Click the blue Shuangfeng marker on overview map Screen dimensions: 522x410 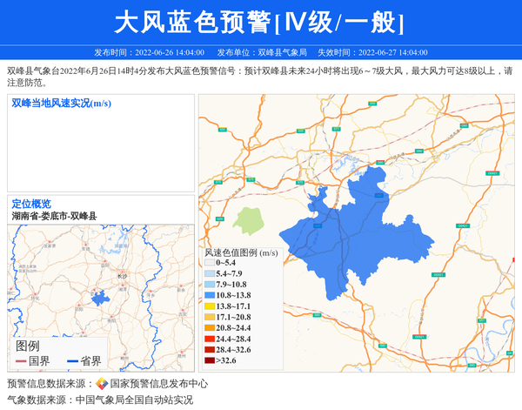click(x=101, y=299)
